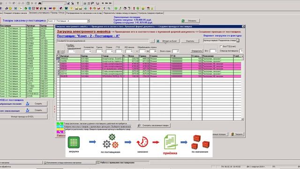This screenshot has height=169, width=300.
Task: Tick checkbox of the first pink row
Action: [x=58, y=64]
